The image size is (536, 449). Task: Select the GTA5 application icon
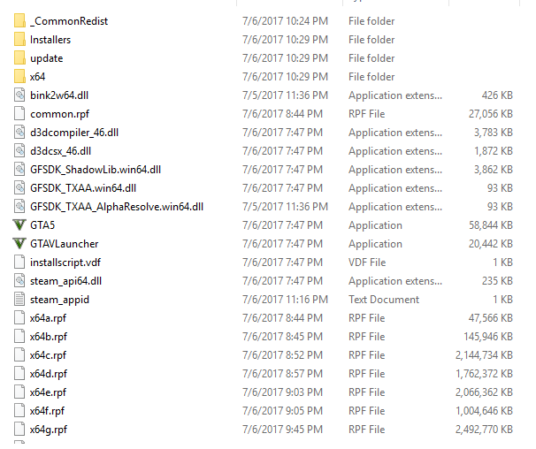[x=19, y=225]
